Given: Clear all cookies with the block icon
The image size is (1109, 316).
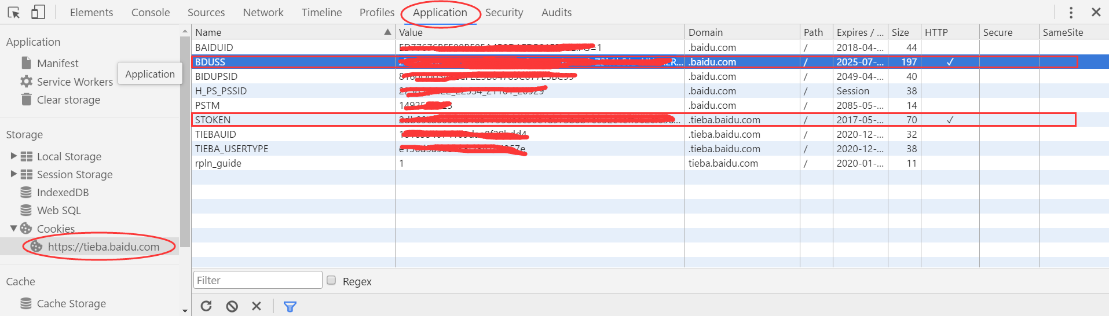Looking at the screenshot, I should pos(232,306).
